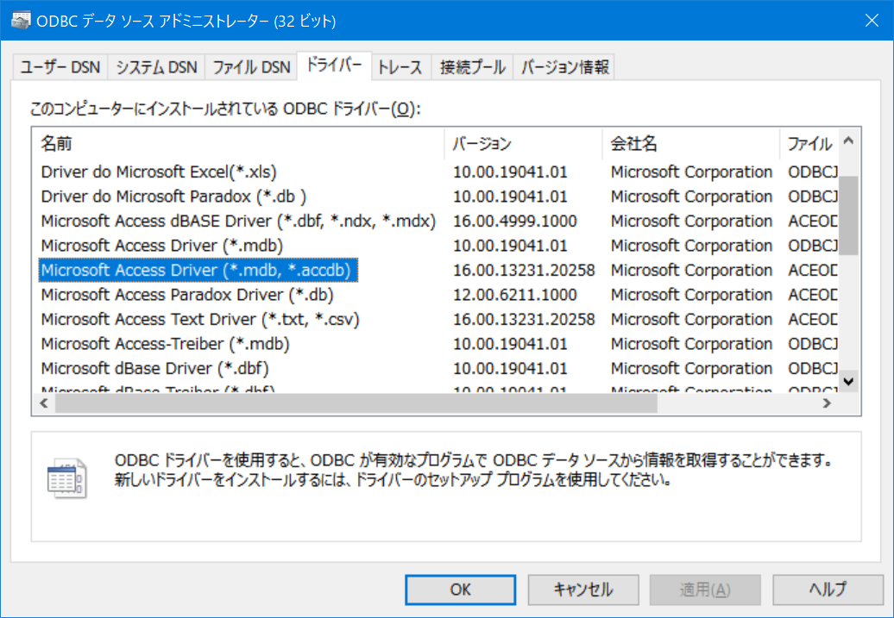Click version 16.00.13231.20258 in the Text Driver row
The width and height of the screenshot is (894, 618).
(x=524, y=319)
